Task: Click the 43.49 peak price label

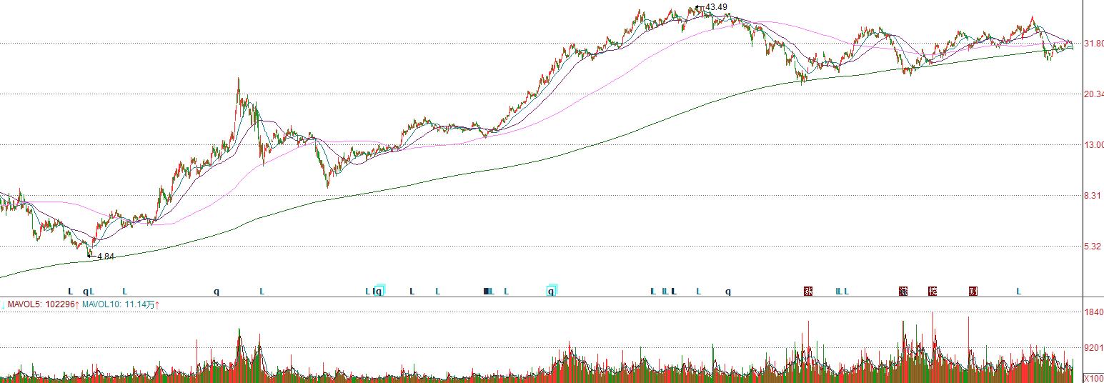Action: (716, 7)
